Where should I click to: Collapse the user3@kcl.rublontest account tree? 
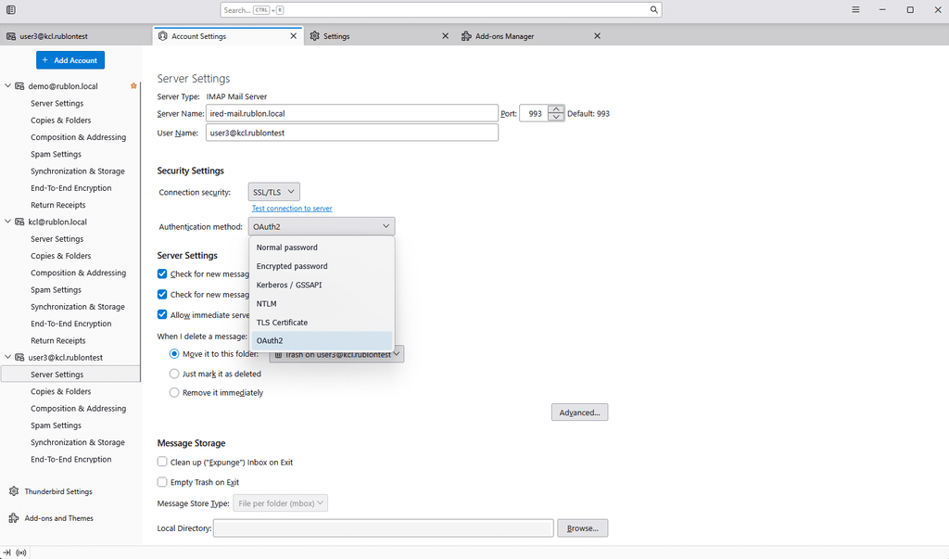7,357
